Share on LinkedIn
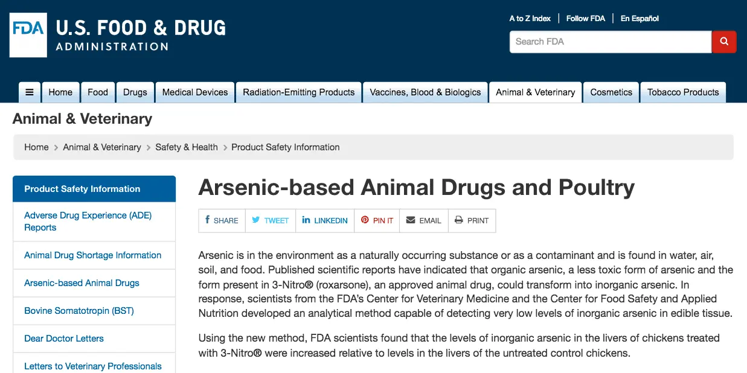The width and height of the screenshot is (747, 373). point(325,220)
